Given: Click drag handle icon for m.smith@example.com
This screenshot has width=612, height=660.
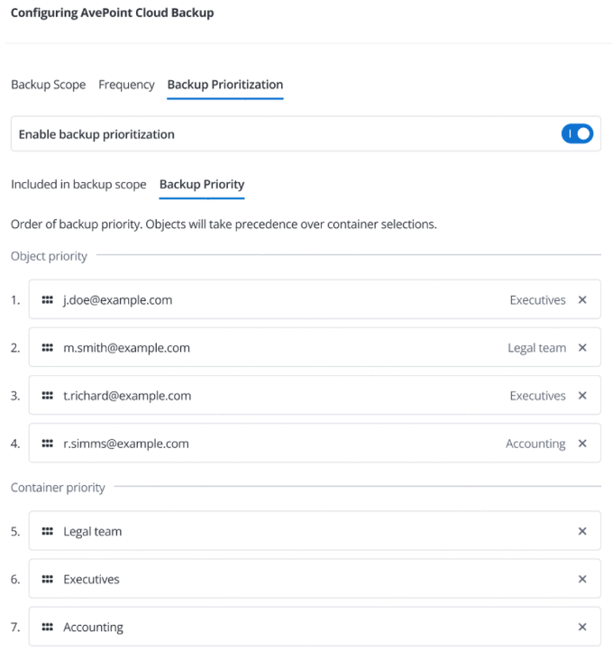Looking at the screenshot, I should pyautogui.click(x=47, y=347).
